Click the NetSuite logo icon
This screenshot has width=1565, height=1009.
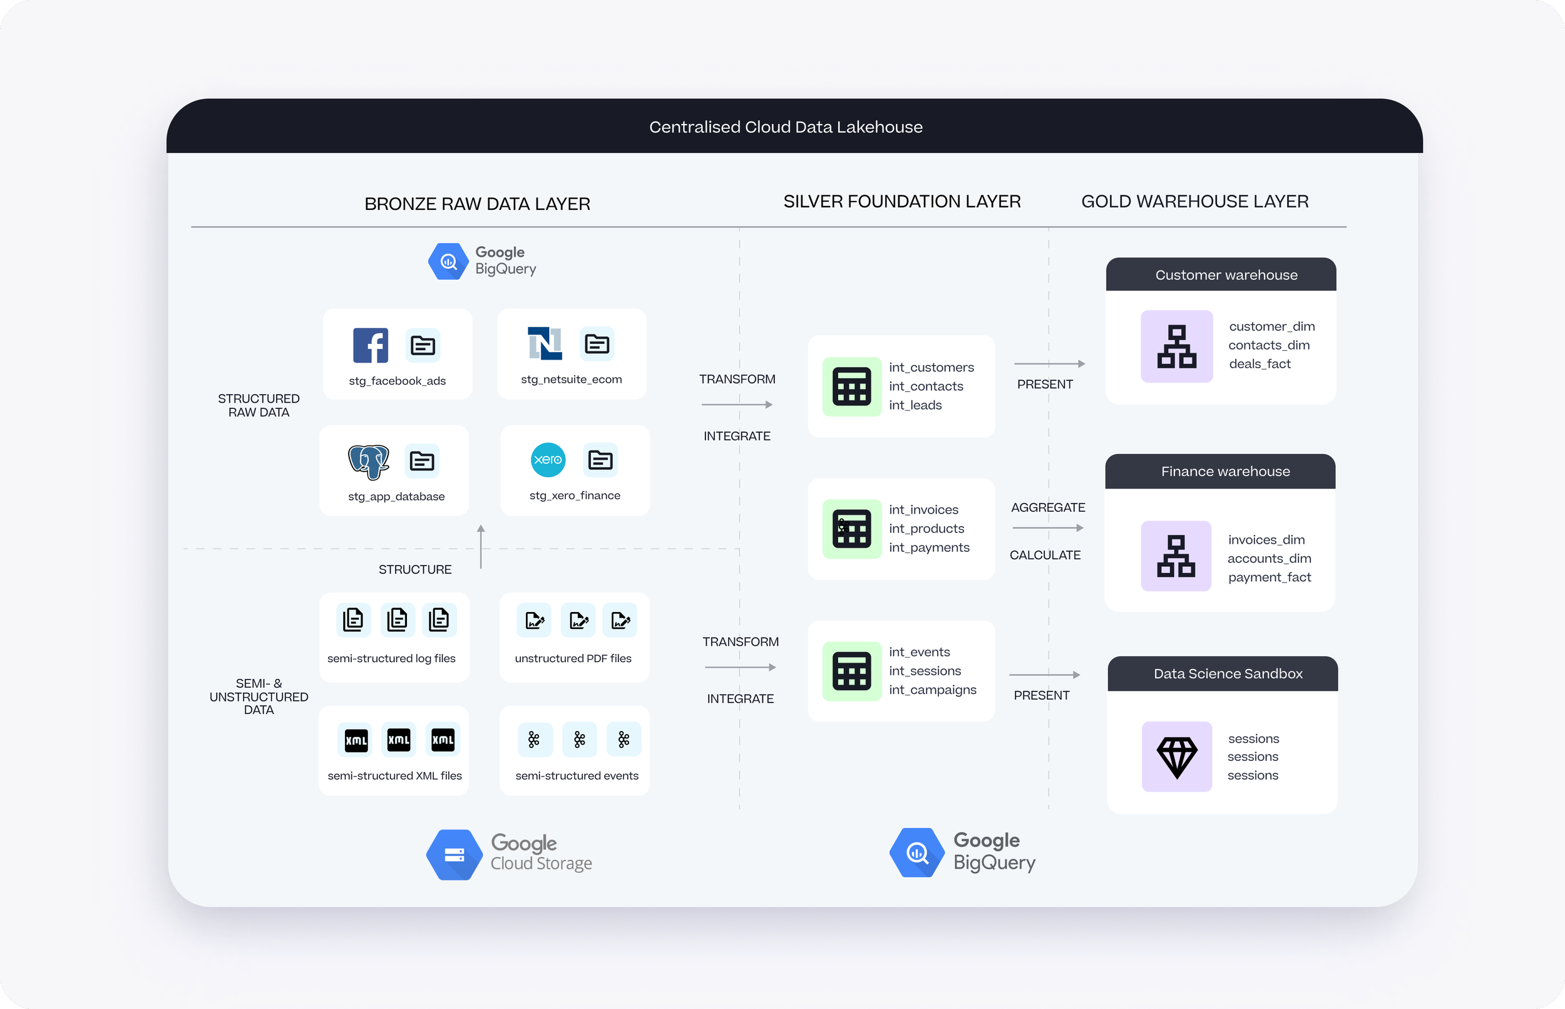coord(545,343)
